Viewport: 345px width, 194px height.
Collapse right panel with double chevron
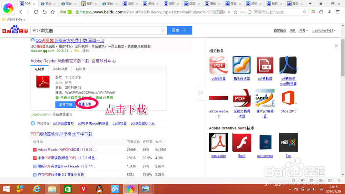point(201,93)
